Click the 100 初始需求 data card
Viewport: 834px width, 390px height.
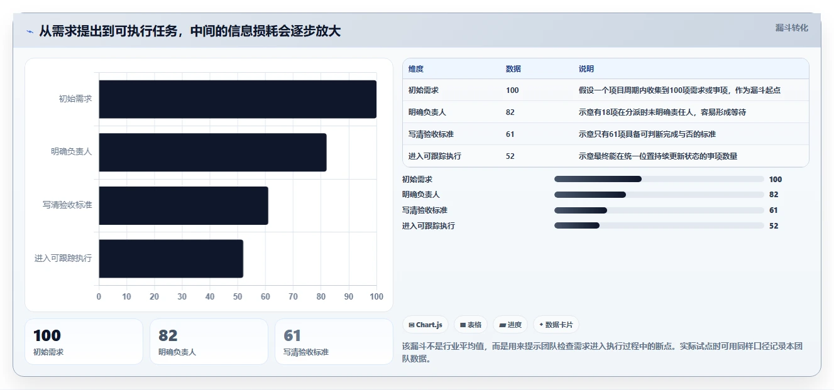[x=84, y=342]
